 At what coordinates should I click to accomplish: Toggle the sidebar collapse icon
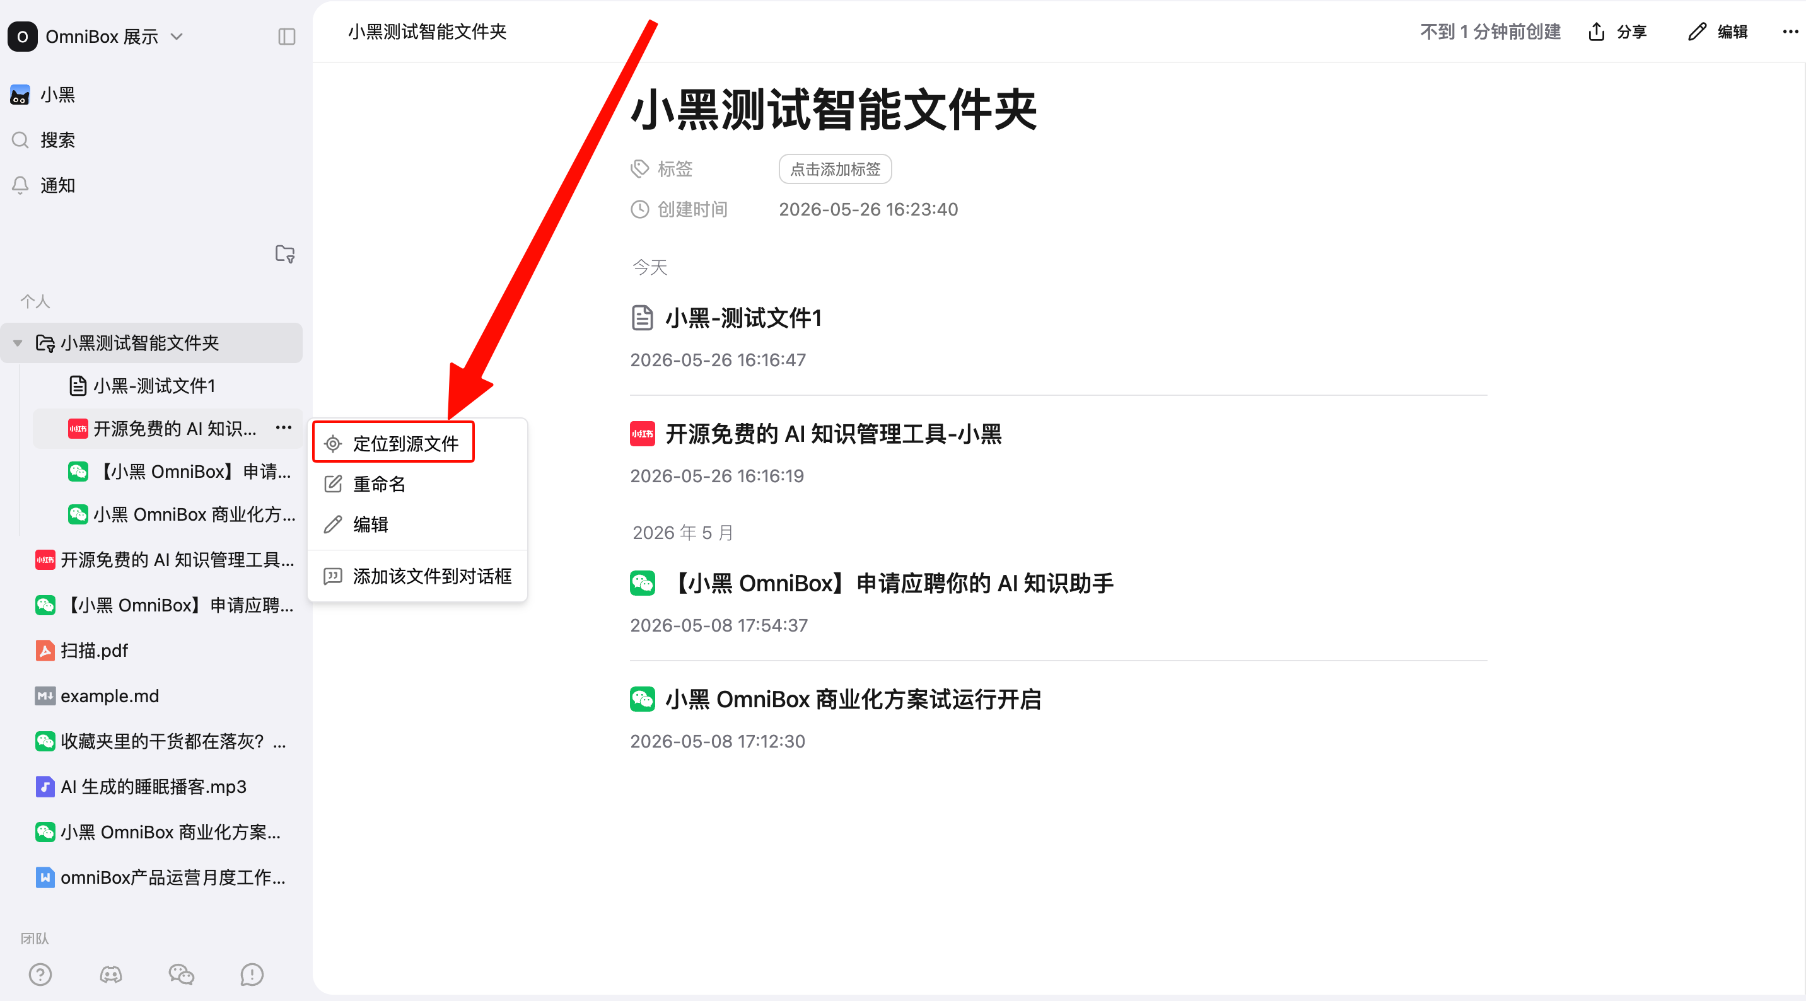(x=287, y=37)
